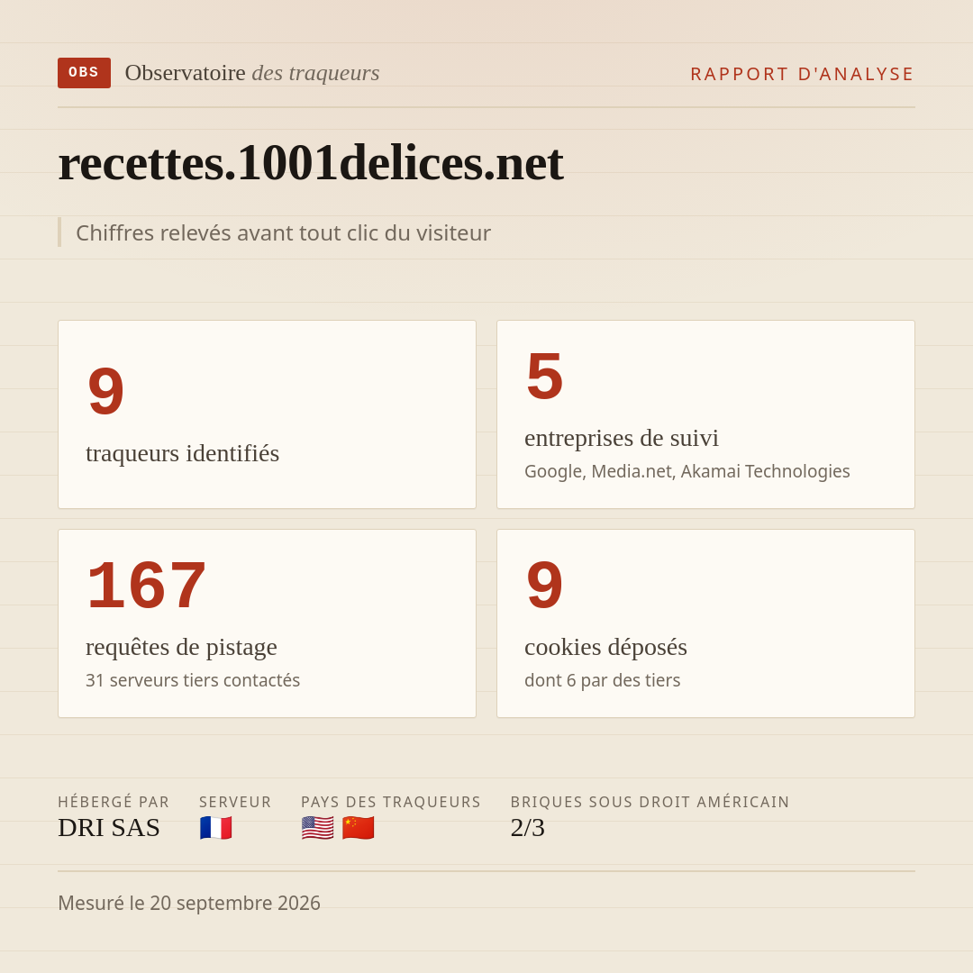Click the 'requêtes de pistage' label
Image resolution: width=973 pixels, height=973 pixels.
[181, 647]
